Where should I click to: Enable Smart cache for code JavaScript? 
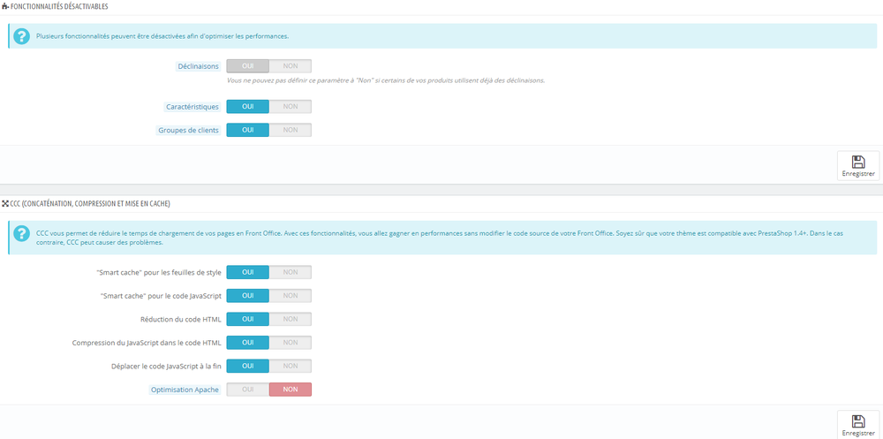point(248,296)
